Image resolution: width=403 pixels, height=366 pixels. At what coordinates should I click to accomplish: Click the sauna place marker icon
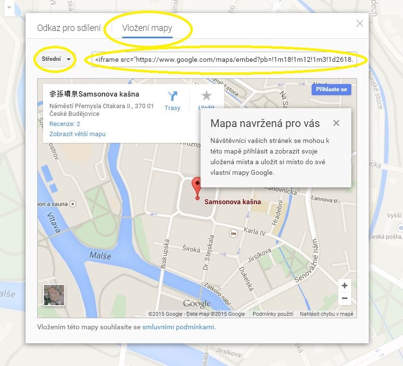[x=73, y=204]
